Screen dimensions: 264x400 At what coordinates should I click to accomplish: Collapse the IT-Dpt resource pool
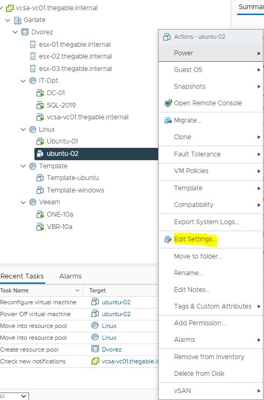[24, 81]
